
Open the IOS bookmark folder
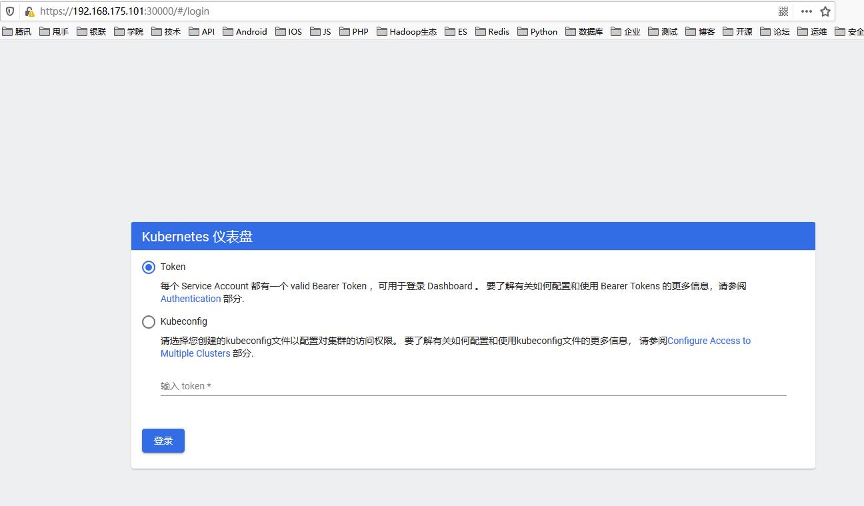click(289, 31)
